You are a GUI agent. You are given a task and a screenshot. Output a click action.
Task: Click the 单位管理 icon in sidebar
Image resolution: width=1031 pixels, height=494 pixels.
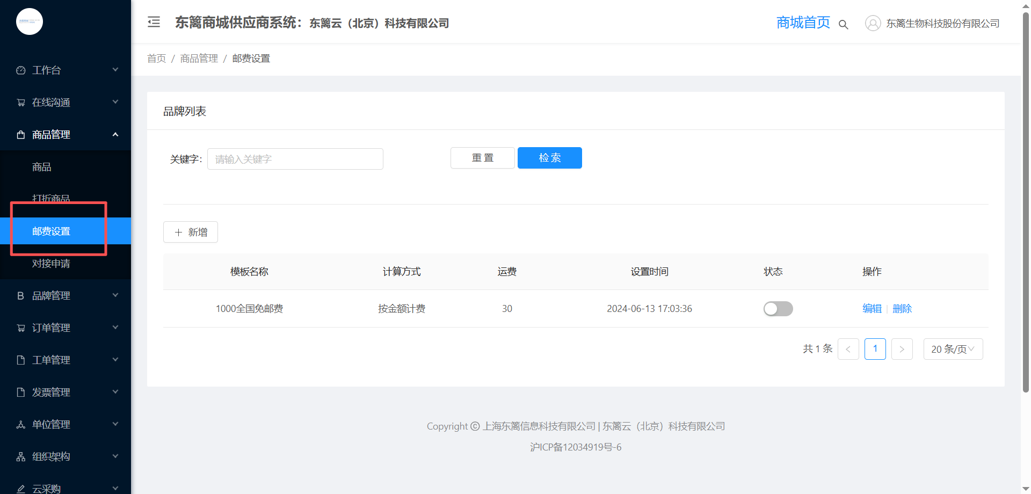click(x=21, y=425)
